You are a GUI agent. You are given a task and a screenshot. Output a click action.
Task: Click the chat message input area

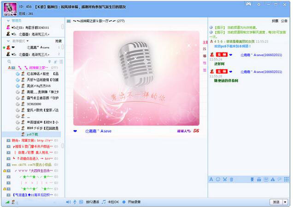coord(249,190)
